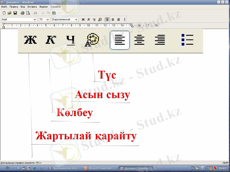Save the current document
Viewport: 230px width, 172px height.
point(15,13)
